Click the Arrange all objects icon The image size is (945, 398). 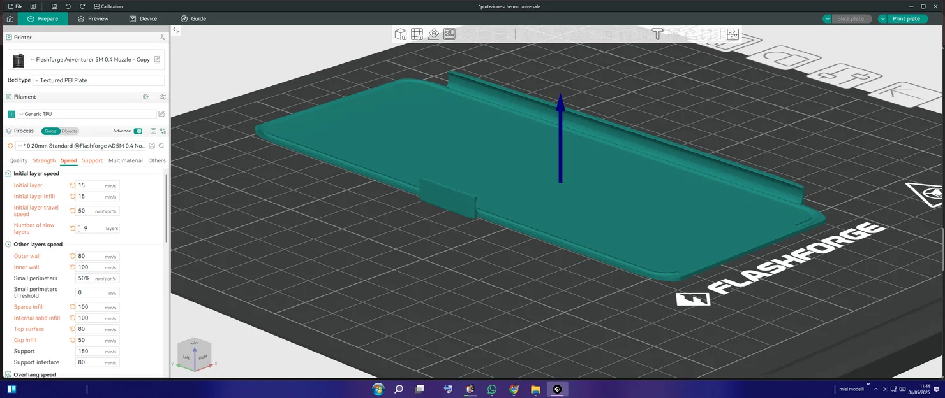[449, 34]
